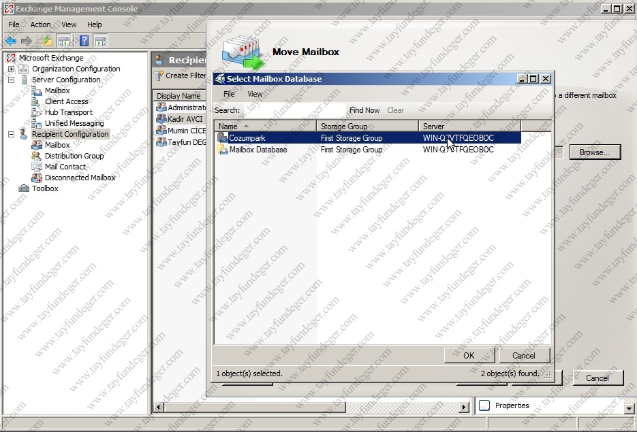Select Mailbox under Recipient Configuration
The image size is (637, 432).
click(57, 145)
